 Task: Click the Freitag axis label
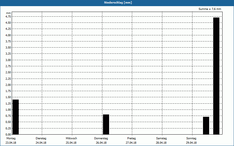[x=131, y=138]
